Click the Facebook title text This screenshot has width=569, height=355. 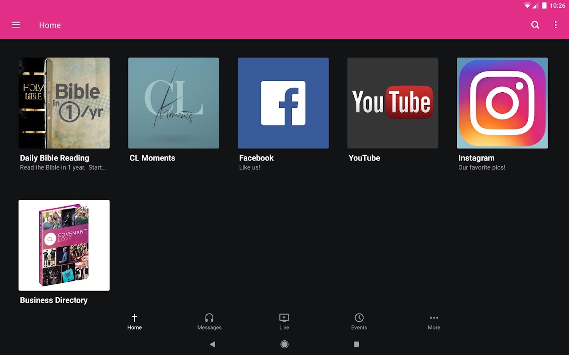tap(256, 158)
